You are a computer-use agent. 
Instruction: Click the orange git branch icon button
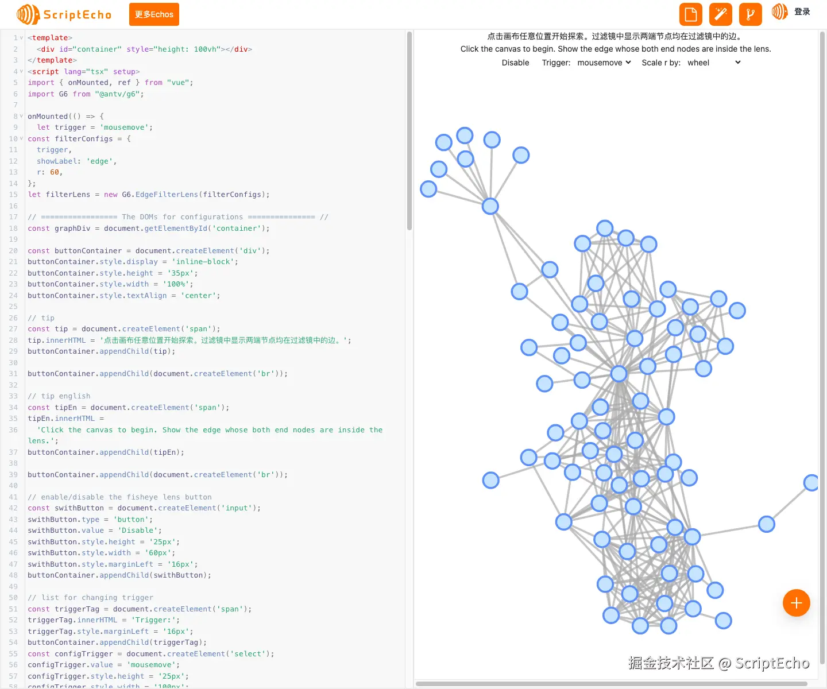(x=751, y=14)
